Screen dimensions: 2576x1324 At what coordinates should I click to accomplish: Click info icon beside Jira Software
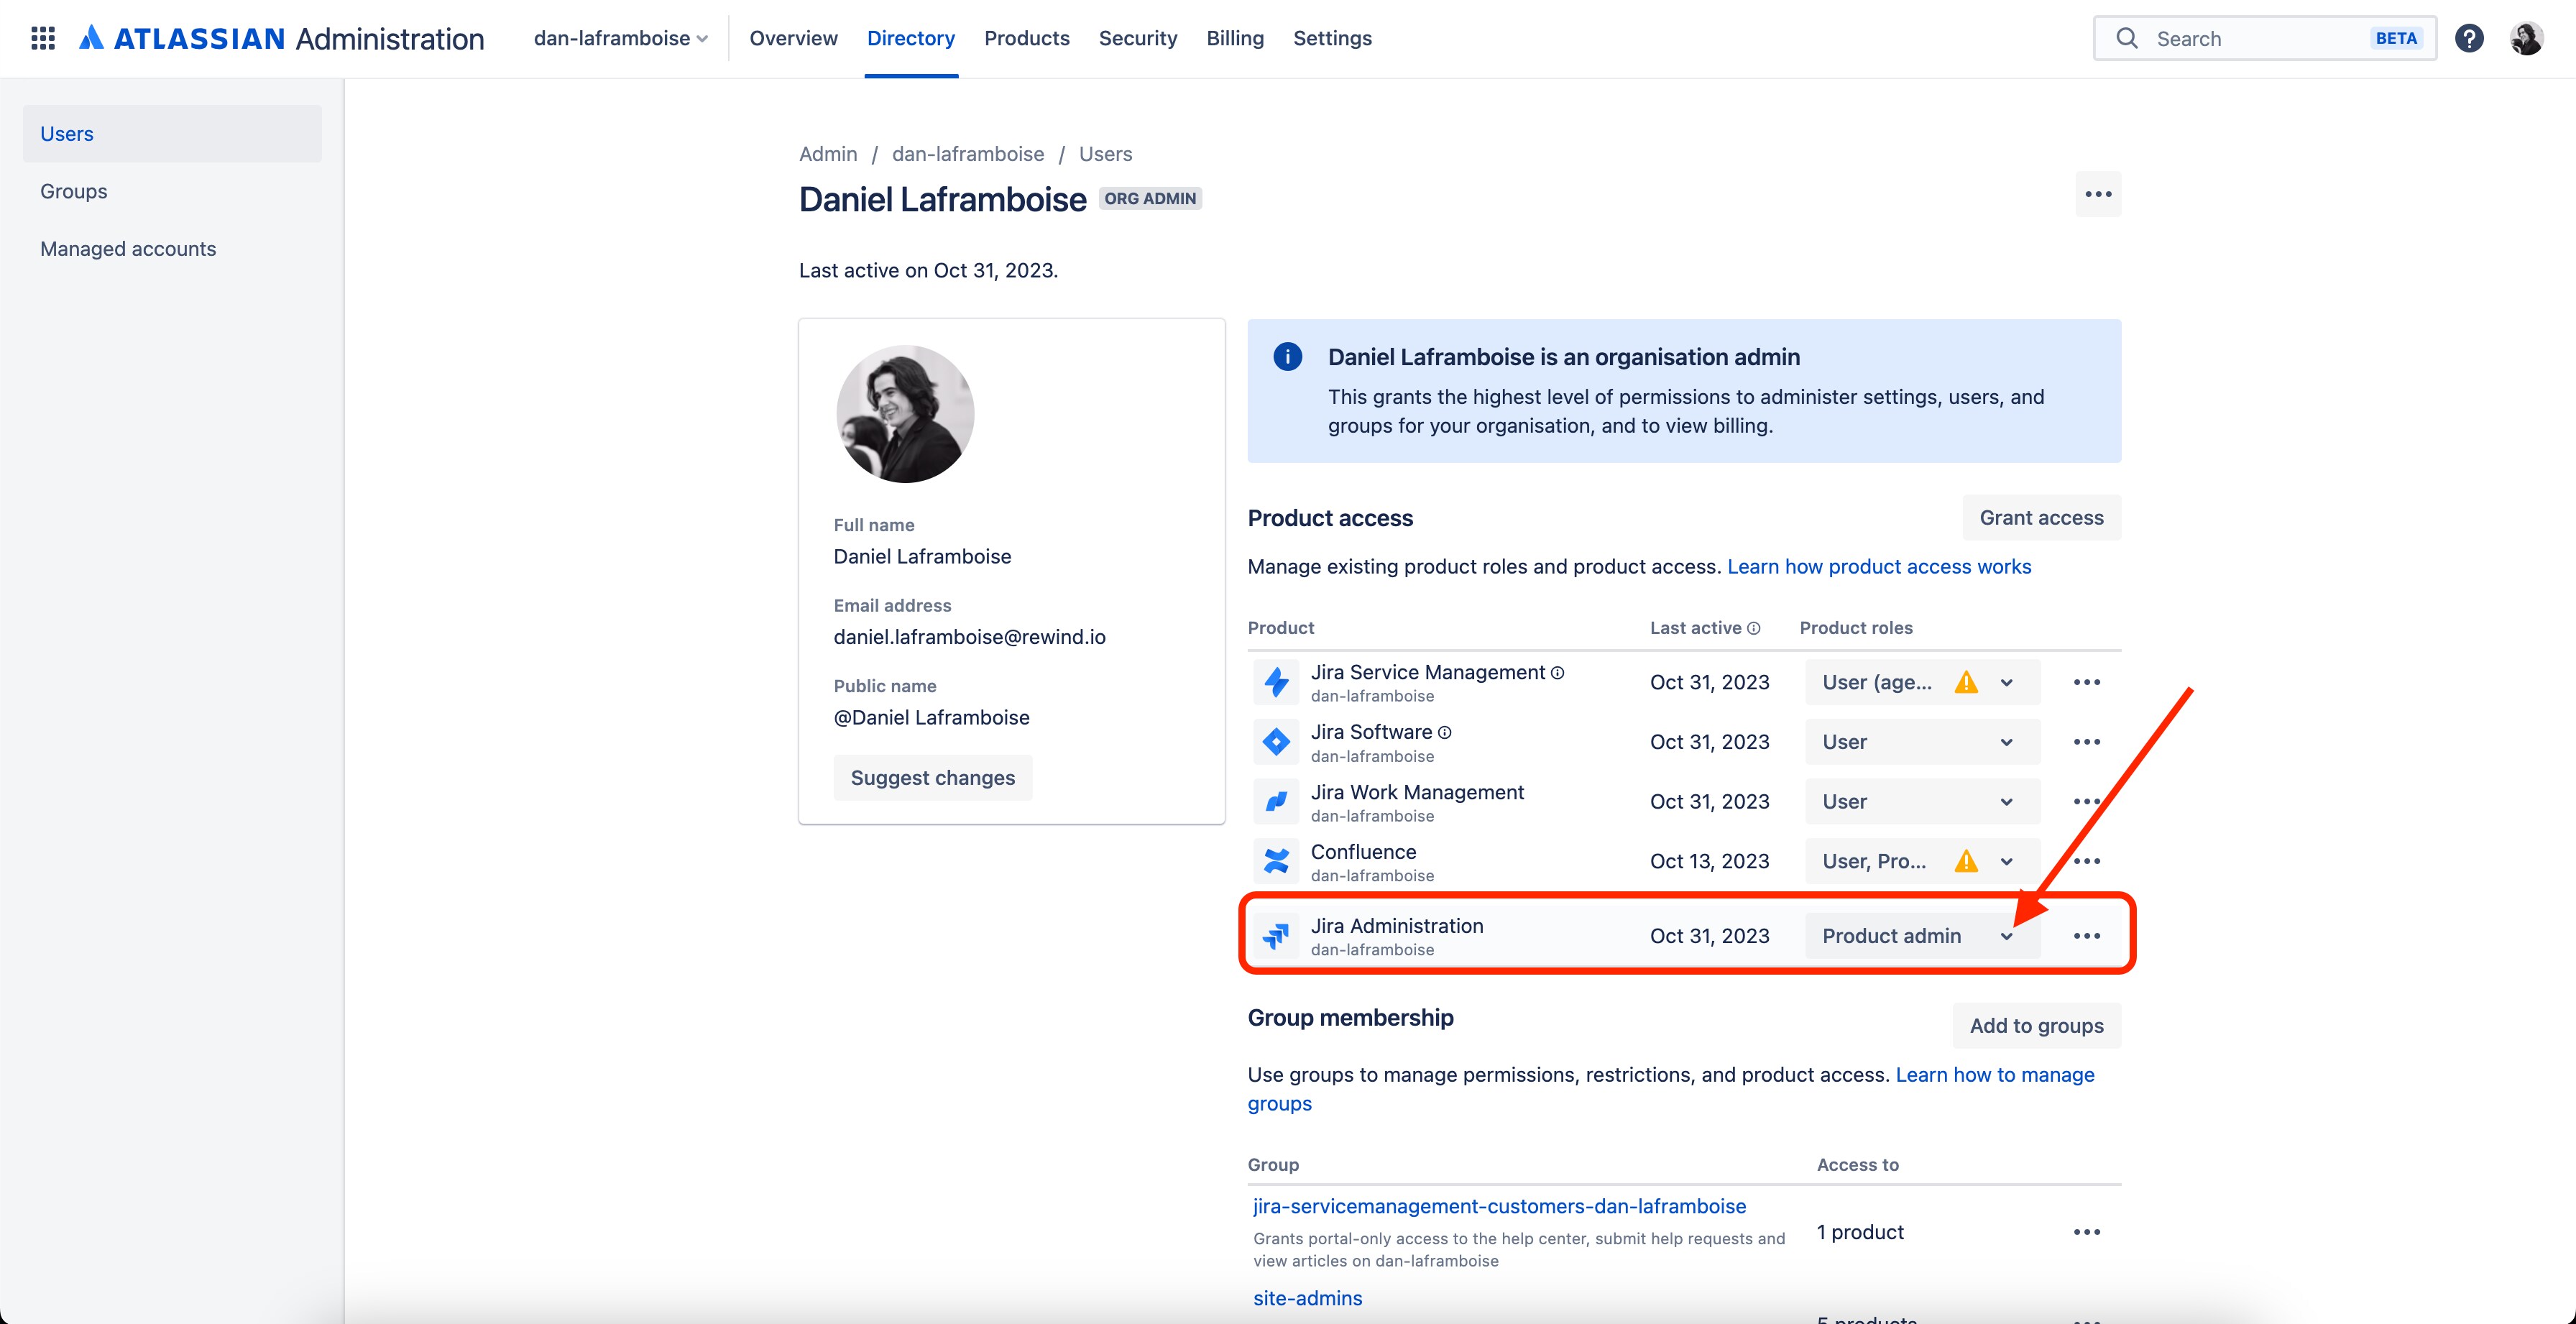(x=1444, y=733)
